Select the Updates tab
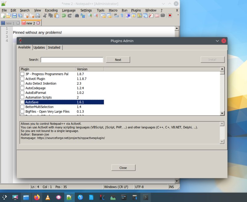Screen dimensions: 247x202 click(39, 47)
